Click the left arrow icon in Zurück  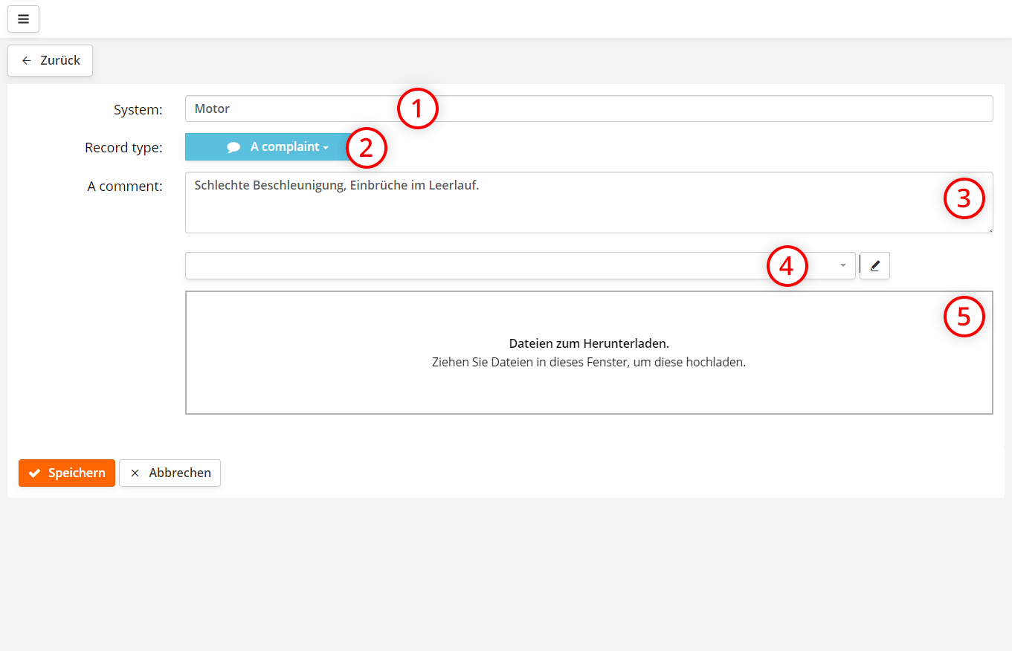coord(27,61)
